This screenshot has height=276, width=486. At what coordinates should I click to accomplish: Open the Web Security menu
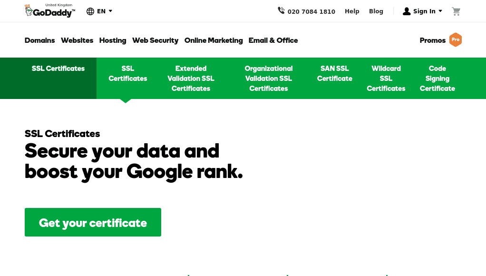click(x=156, y=40)
